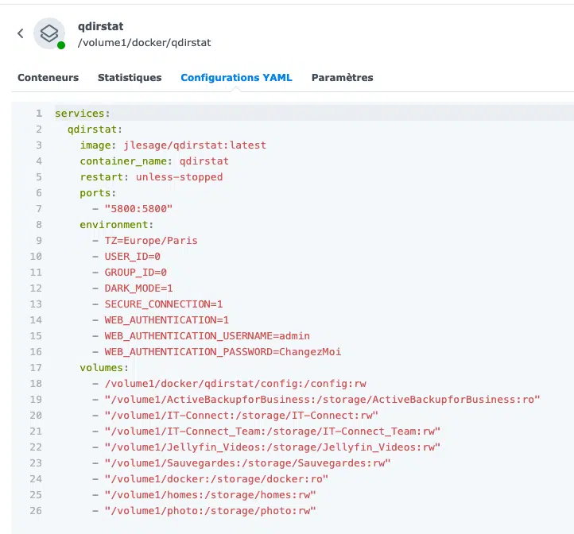Viewport: 574px width, 534px height.
Task: Click the Jellyfin_Videos volume mapping line
Action: tap(272, 447)
